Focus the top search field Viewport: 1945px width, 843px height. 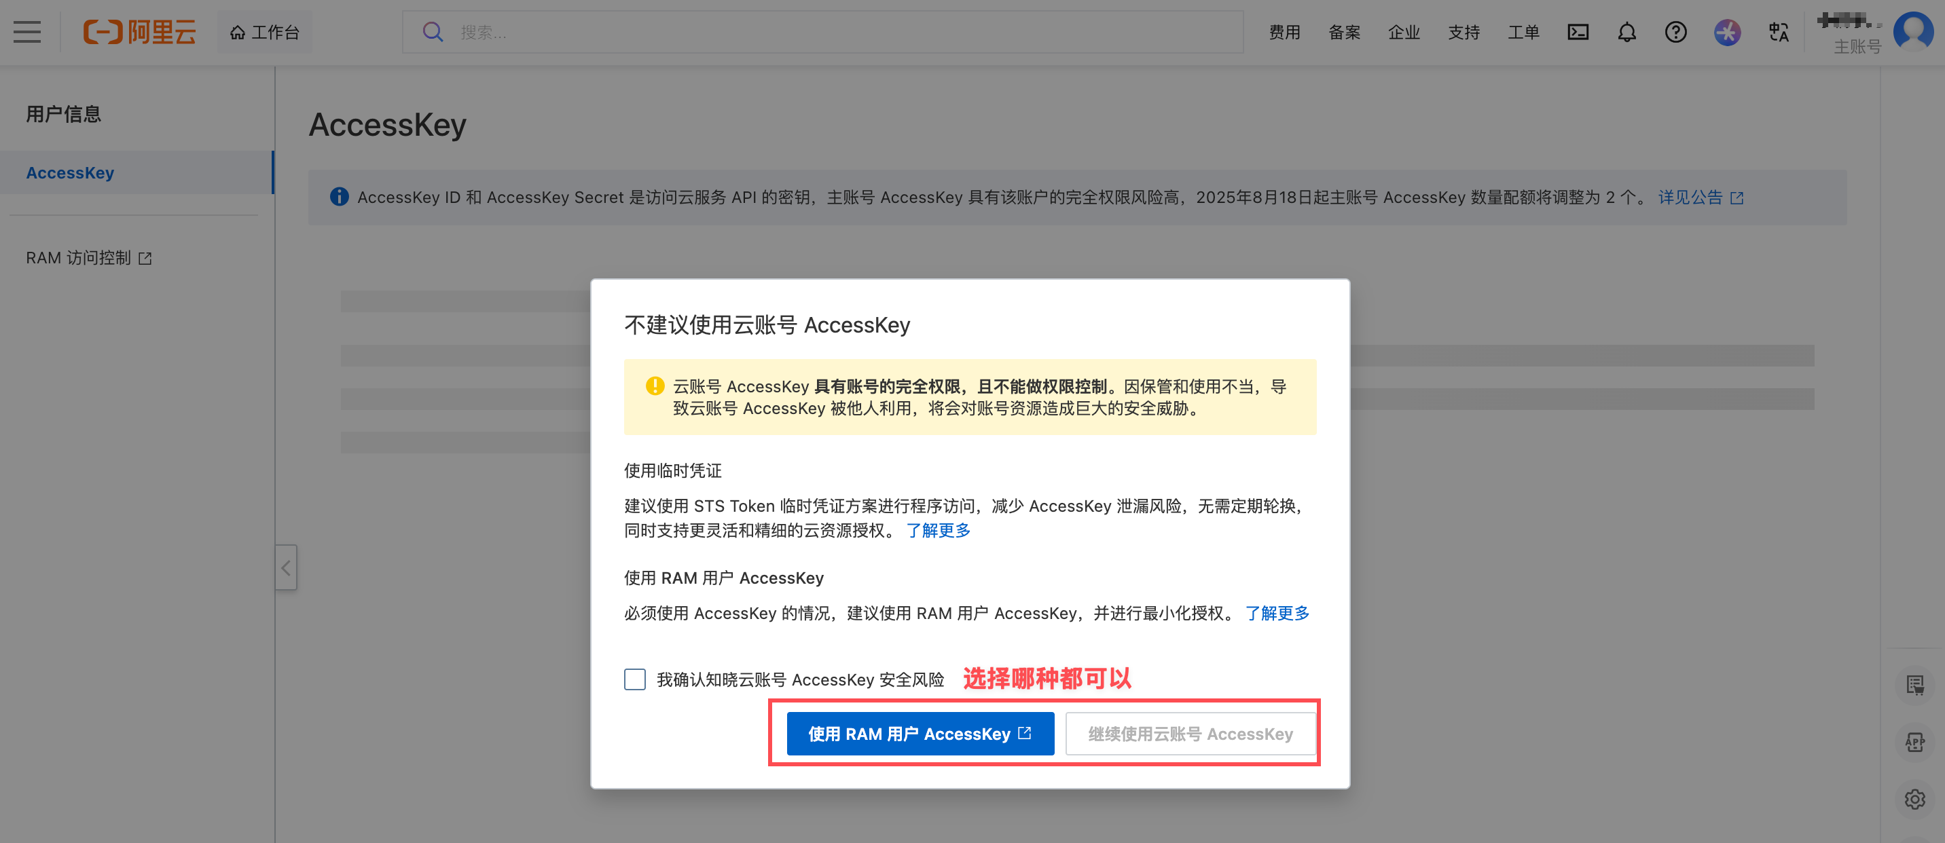click(823, 32)
